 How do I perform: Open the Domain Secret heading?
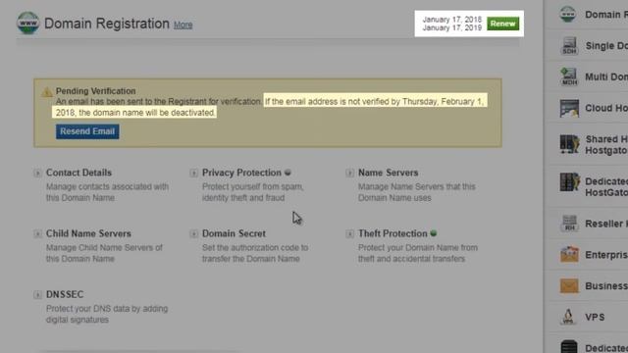tap(234, 233)
